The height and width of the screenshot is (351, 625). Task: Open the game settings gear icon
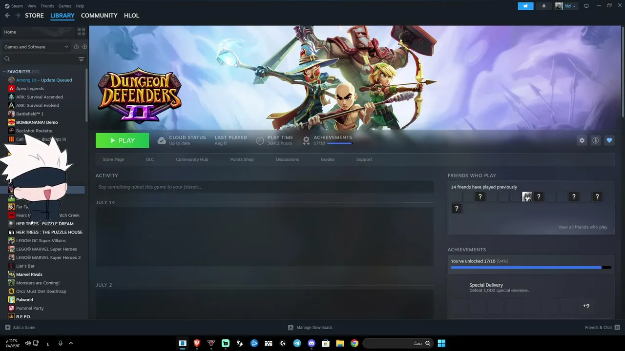tap(582, 140)
